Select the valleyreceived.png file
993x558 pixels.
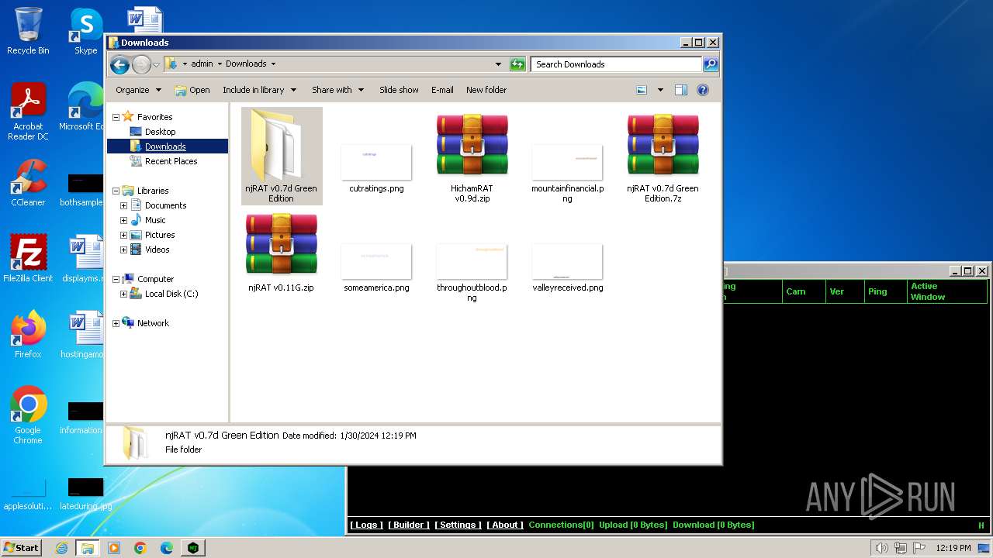point(567,267)
